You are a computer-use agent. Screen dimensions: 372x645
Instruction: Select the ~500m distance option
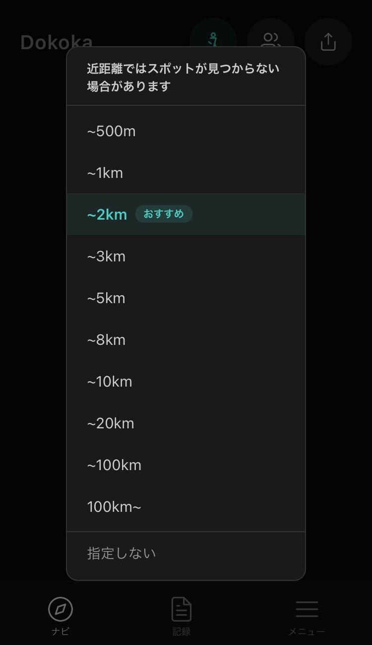186,131
